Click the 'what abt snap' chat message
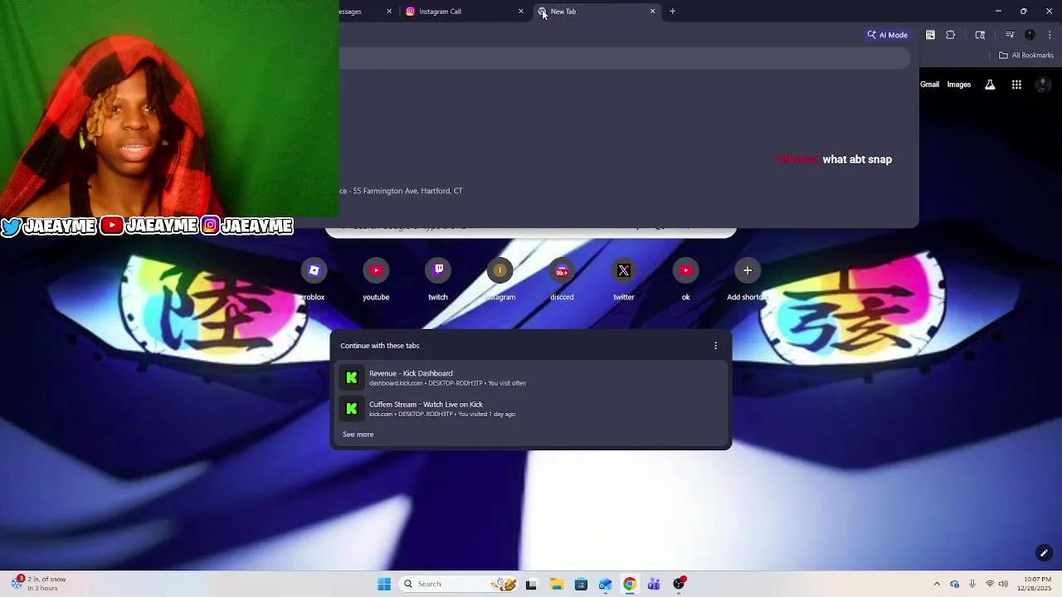Viewport: 1062px width, 597px height. 857,159
